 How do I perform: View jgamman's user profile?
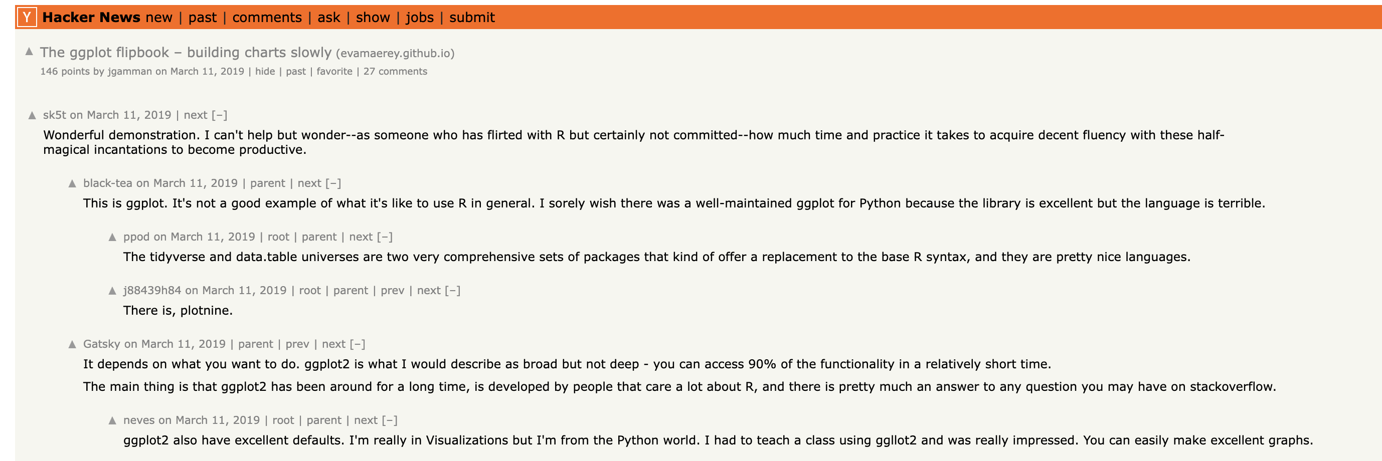[129, 71]
